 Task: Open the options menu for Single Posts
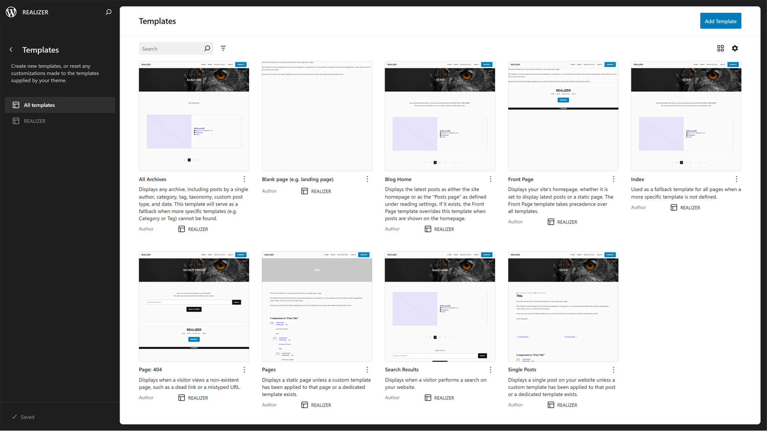pos(614,369)
